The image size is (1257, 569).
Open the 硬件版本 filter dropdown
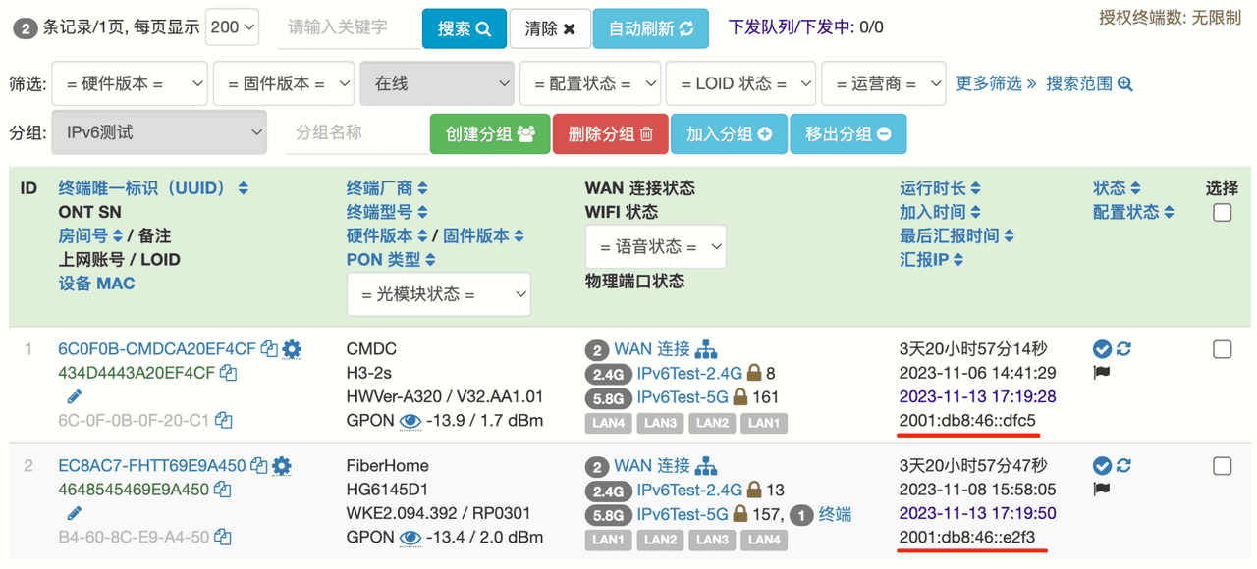click(130, 84)
